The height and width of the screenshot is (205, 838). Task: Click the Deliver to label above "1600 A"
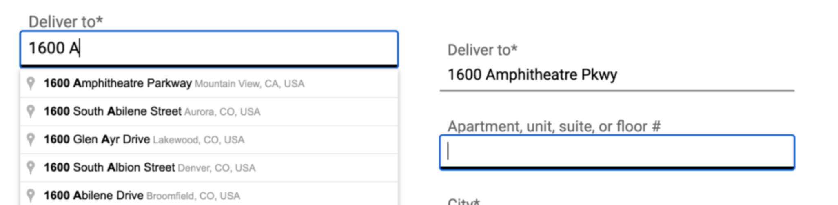[66, 22]
